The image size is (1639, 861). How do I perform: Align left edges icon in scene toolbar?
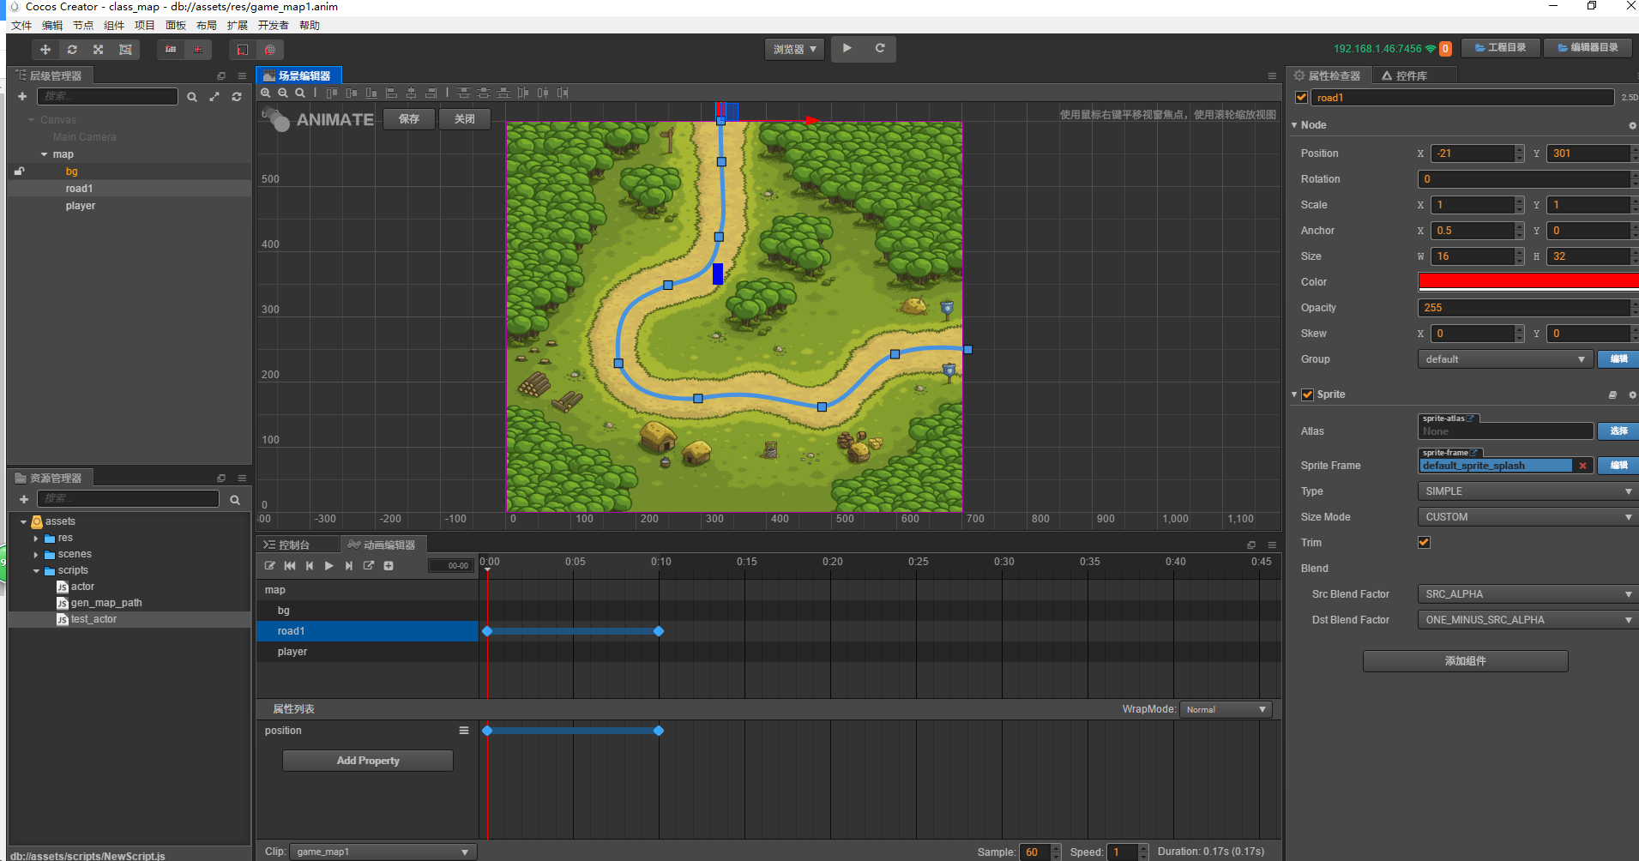click(392, 93)
